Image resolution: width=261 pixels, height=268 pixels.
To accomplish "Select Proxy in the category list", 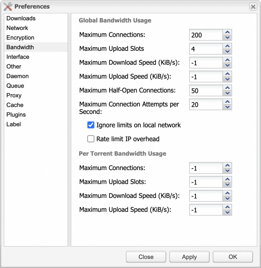I will (x=36, y=95).
